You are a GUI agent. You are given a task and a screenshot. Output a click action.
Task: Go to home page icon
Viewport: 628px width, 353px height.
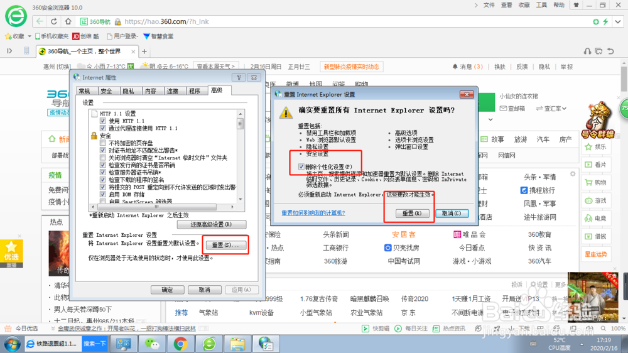click(68, 21)
